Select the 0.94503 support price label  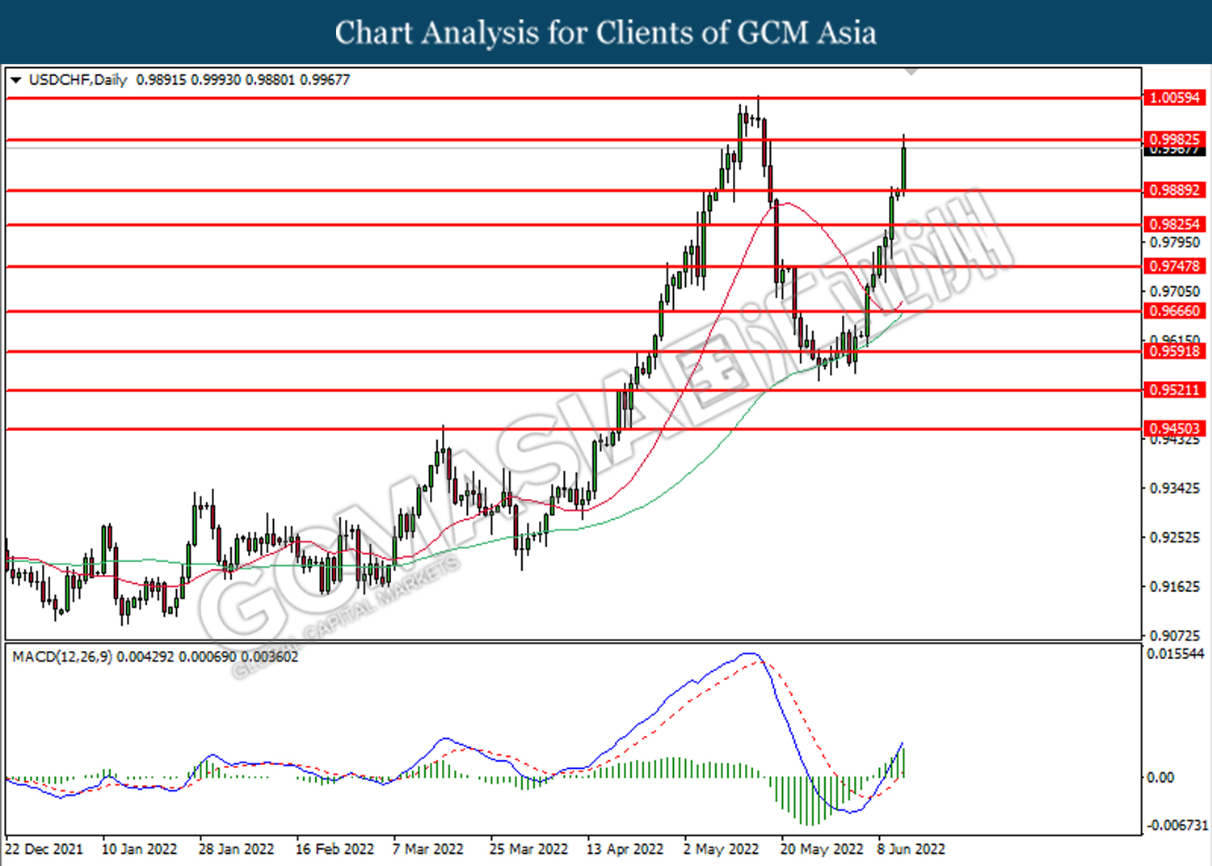click(1175, 429)
